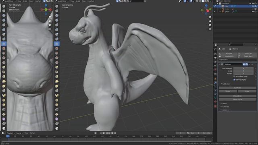Screen dimensions: 258x145
Task: Open Active Tool properties tab
Action: [215, 49]
